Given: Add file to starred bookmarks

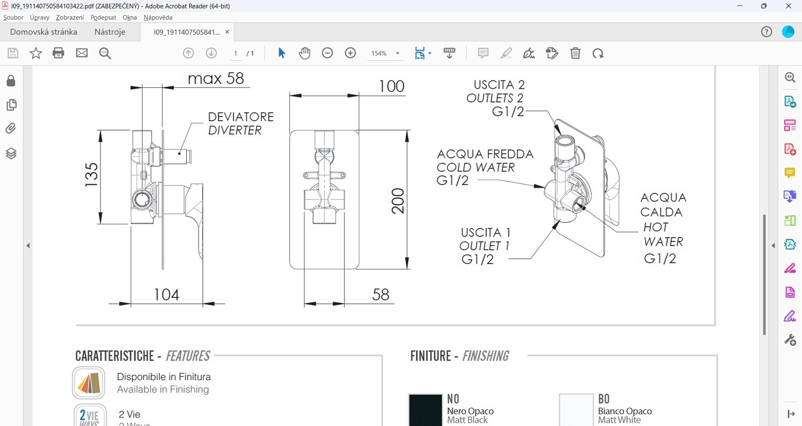Looking at the screenshot, I should click(36, 53).
